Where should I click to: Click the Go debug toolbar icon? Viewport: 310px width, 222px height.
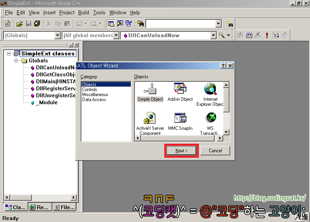(x=276, y=35)
